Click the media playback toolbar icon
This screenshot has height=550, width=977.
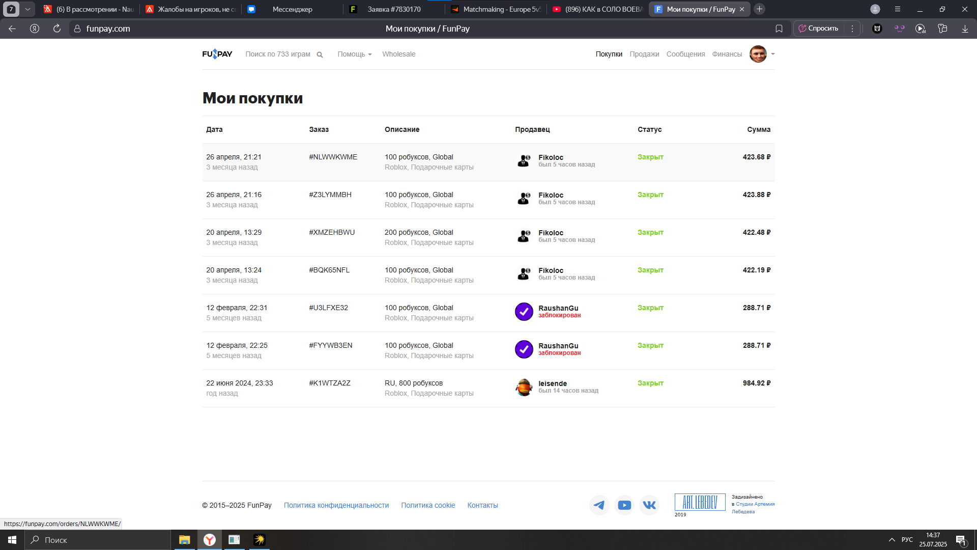tap(921, 29)
